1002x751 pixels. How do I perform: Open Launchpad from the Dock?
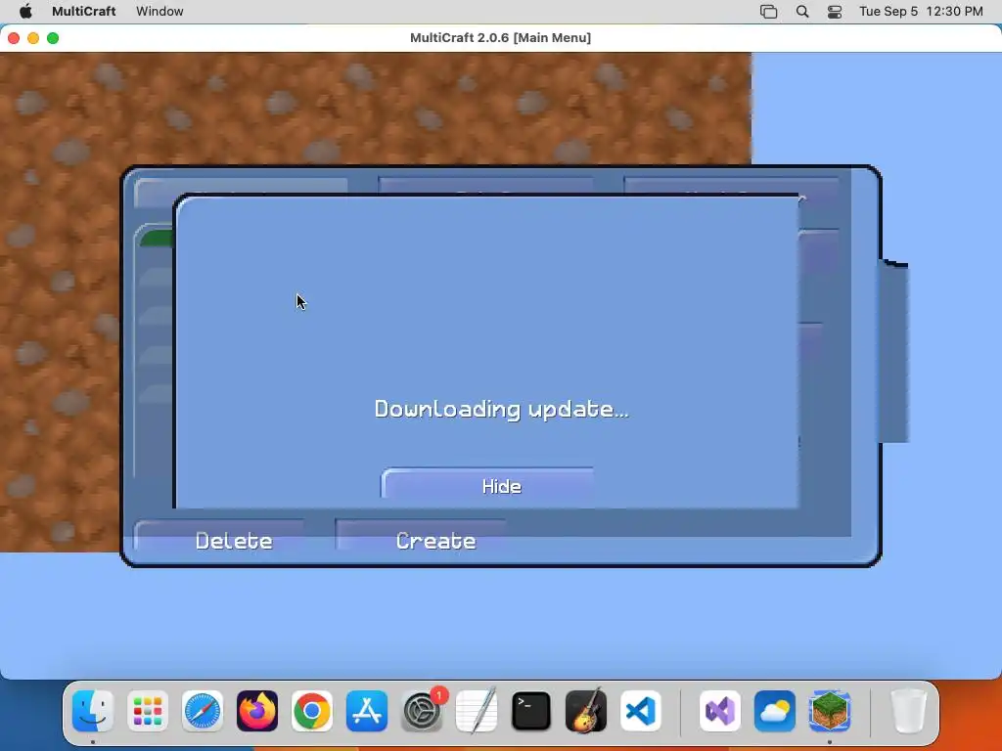148,711
